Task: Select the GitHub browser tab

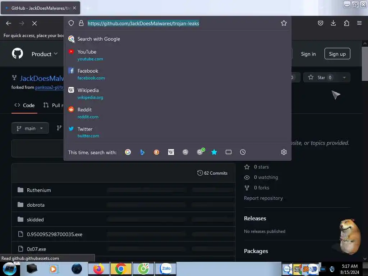Action: coord(40,8)
